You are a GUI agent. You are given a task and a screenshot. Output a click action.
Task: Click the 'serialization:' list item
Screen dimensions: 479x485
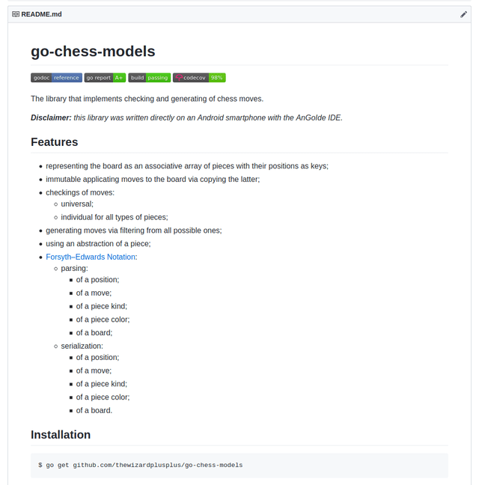coord(82,346)
